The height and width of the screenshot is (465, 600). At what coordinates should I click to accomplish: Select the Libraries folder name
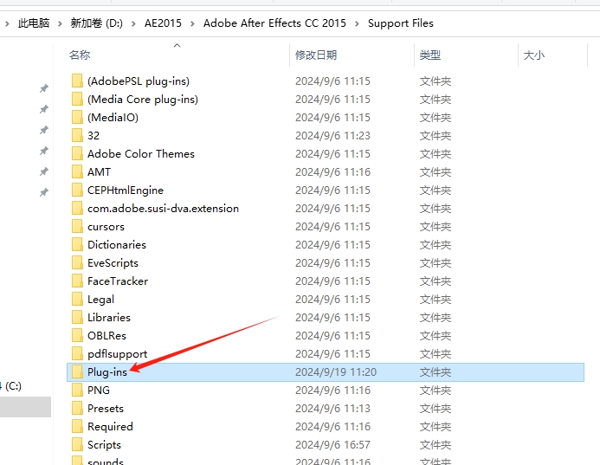109,317
